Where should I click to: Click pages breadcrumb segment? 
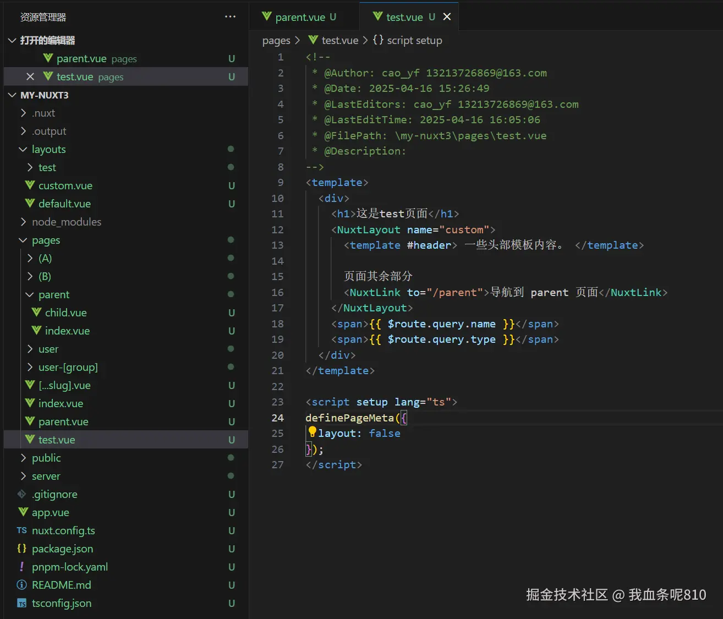[276, 40]
